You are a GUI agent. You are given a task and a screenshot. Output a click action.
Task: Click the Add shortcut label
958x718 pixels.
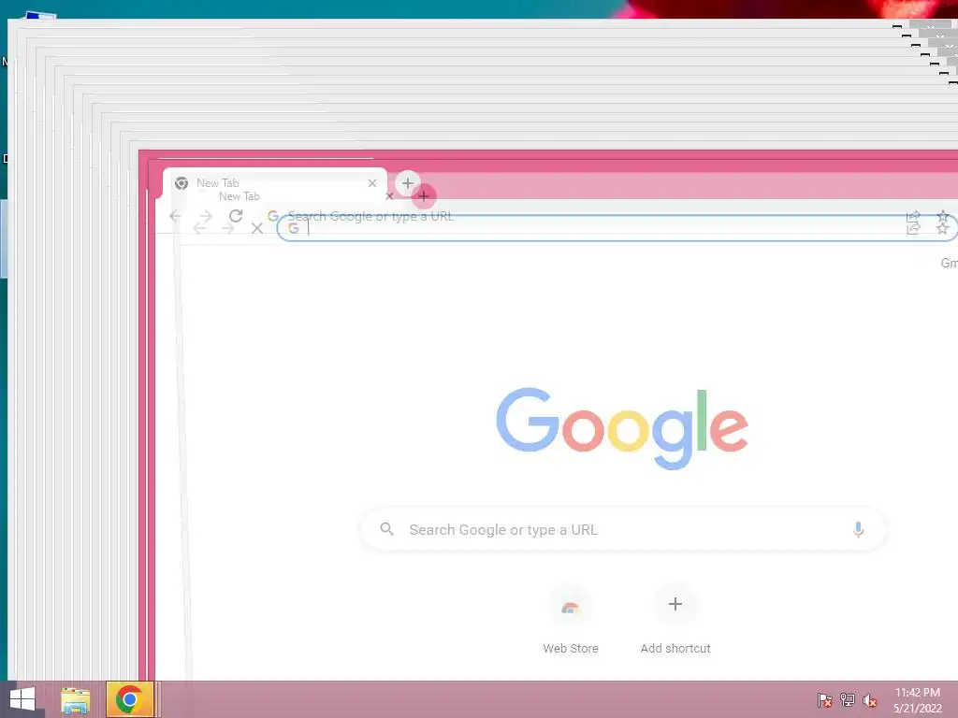tap(675, 649)
